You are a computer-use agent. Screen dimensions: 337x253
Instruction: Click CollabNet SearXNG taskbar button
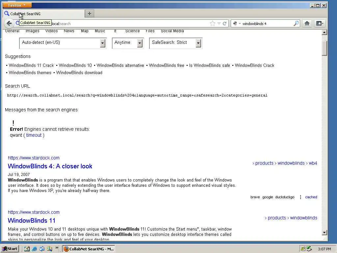coord(89,249)
